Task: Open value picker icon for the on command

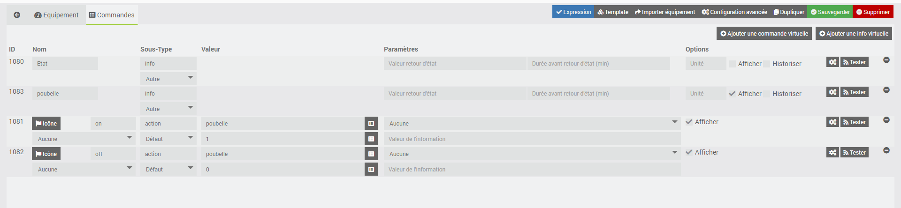Action: click(371, 124)
